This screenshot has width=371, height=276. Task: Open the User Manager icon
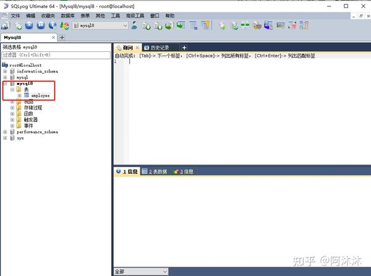tap(134, 25)
